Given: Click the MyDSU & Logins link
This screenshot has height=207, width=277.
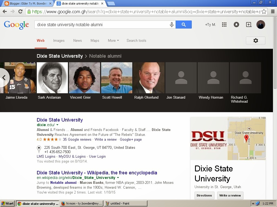Looking at the screenshot, I should pyautogui.click(x=72, y=157).
